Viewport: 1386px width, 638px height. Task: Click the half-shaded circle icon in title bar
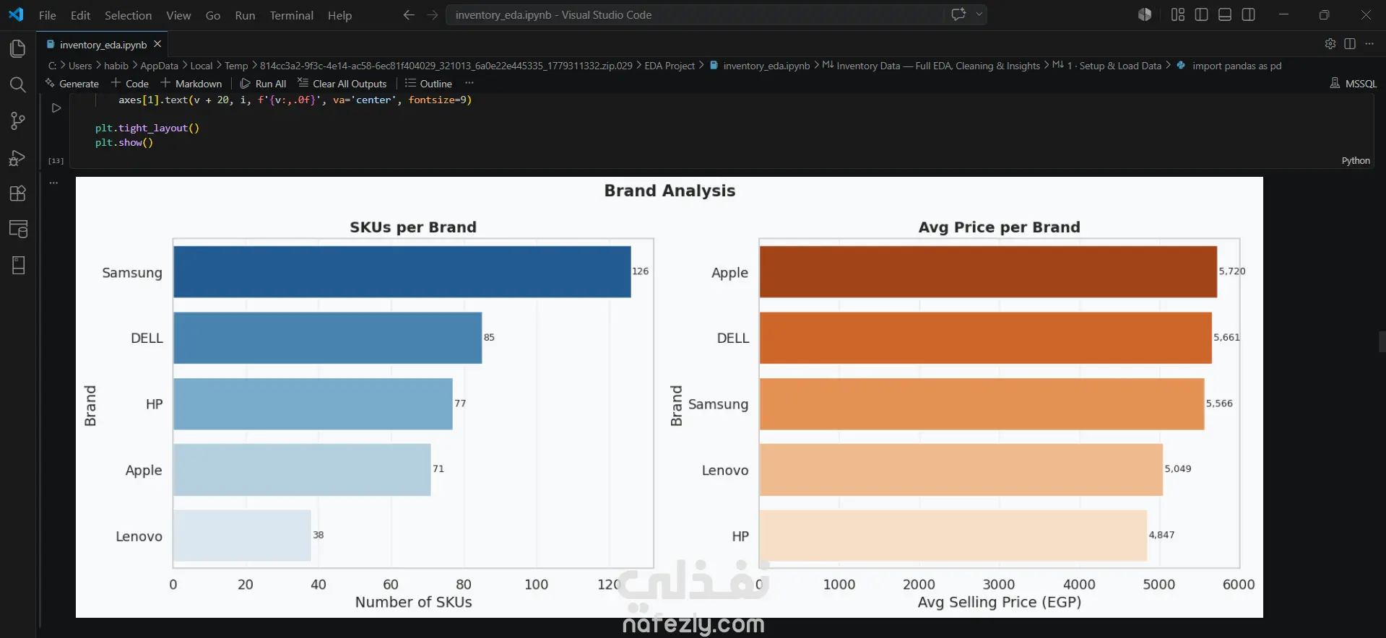point(1145,14)
